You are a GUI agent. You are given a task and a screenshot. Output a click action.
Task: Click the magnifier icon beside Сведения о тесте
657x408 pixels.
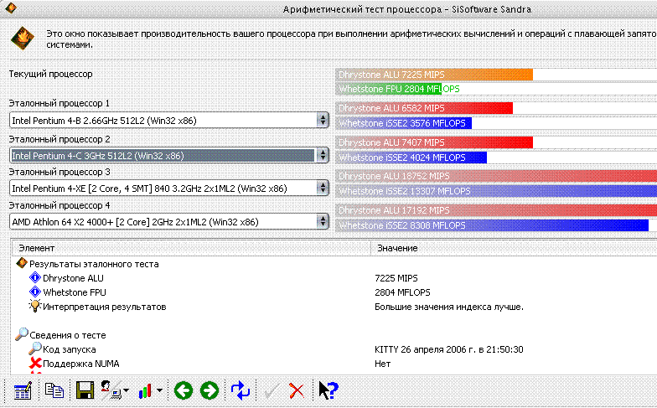tap(22, 334)
